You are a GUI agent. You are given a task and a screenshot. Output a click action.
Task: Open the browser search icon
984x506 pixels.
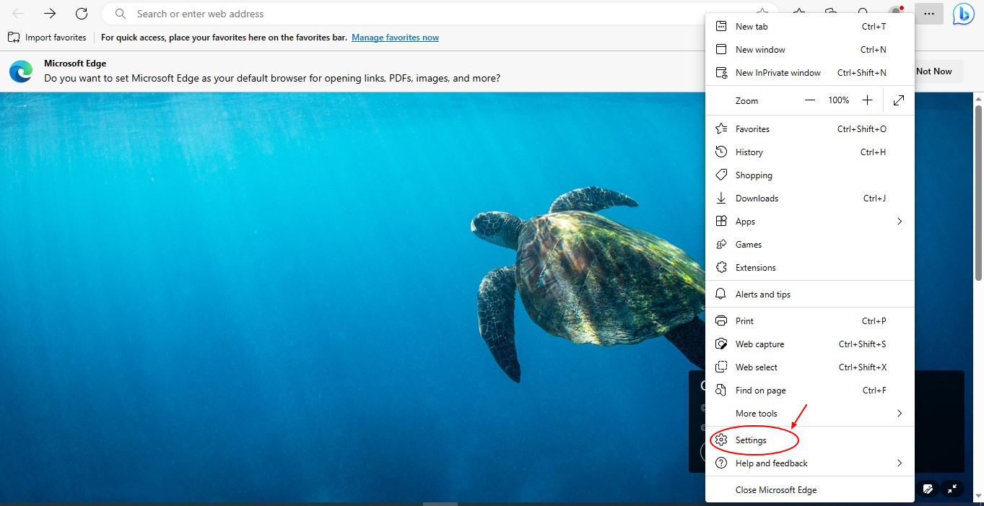(863, 13)
